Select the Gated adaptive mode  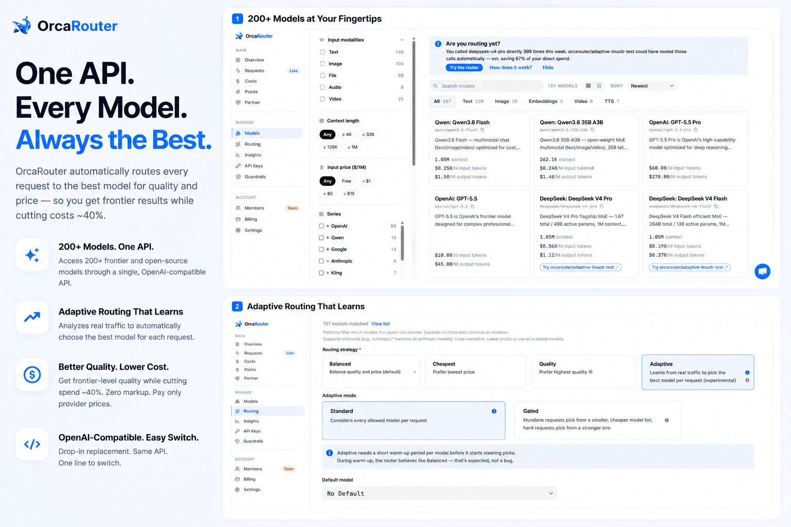click(597, 420)
